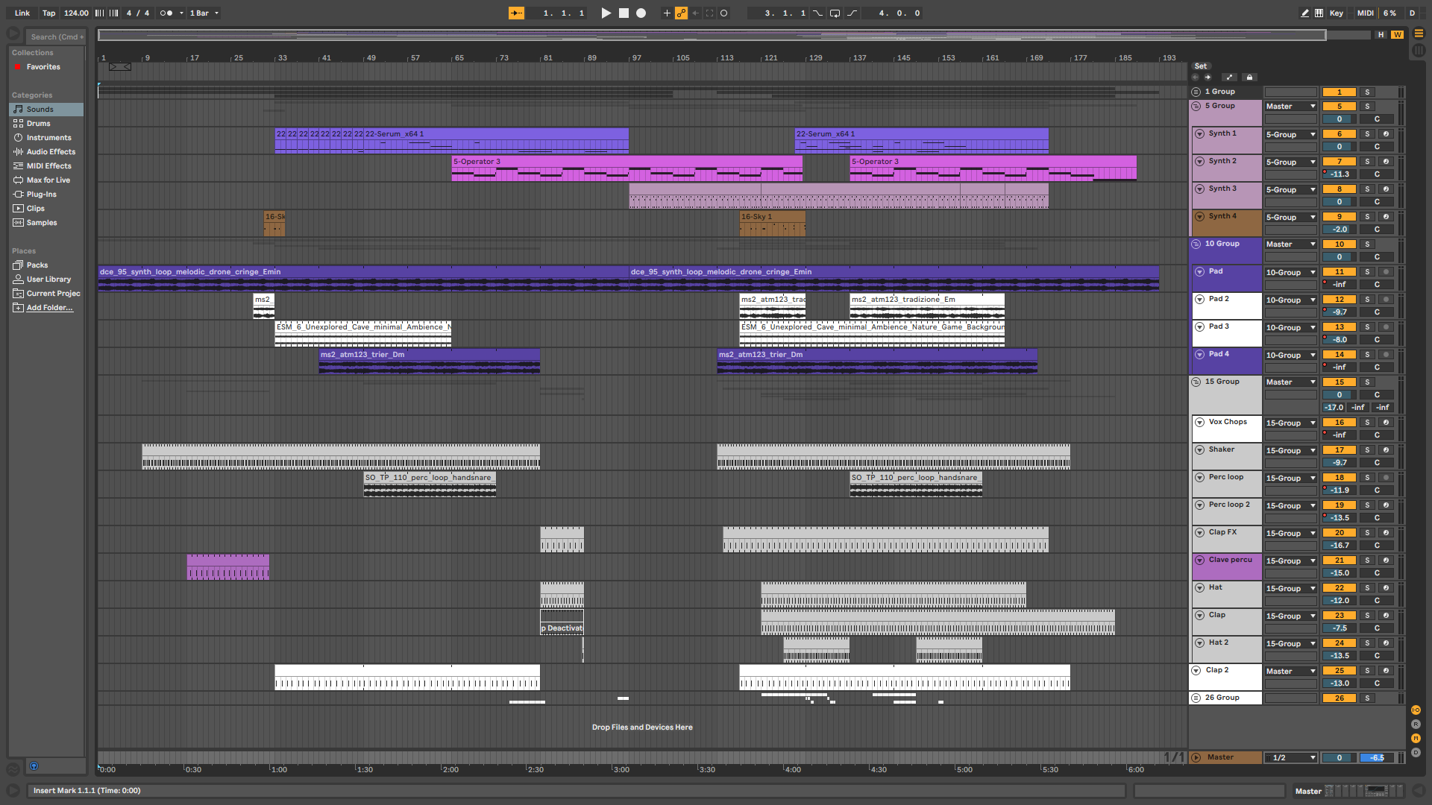Solo the Synth 3 track
1432x805 pixels.
pyautogui.click(x=1367, y=189)
